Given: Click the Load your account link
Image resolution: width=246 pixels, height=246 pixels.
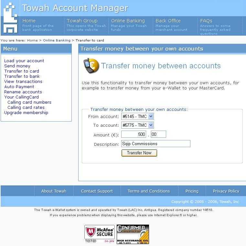Looking at the screenshot, I should pos(24,61).
